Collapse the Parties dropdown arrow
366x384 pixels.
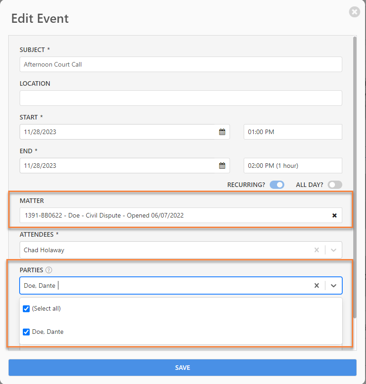[x=334, y=285]
